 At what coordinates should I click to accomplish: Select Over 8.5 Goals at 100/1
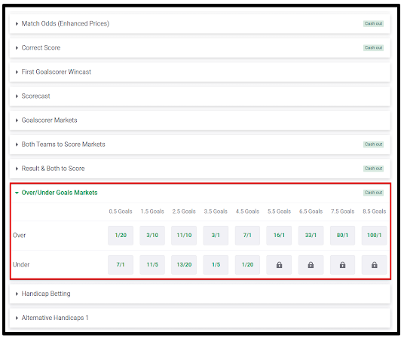374,236
